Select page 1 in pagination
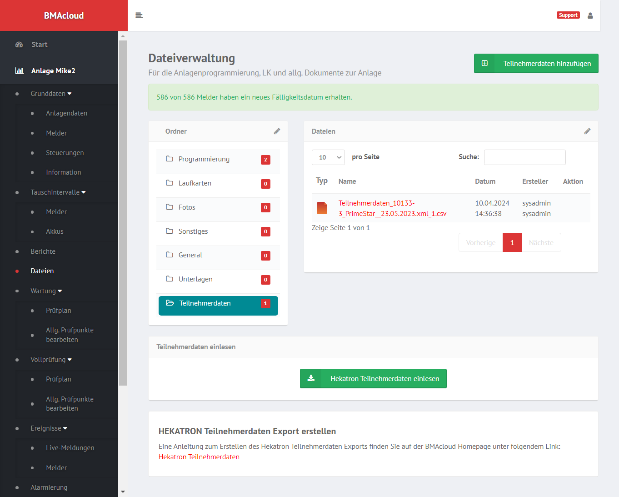The height and width of the screenshot is (497, 619). [x=512, y=242]
